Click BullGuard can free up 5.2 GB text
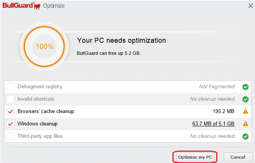The width and height of the screenshot is (255, 163). [109, 53]
